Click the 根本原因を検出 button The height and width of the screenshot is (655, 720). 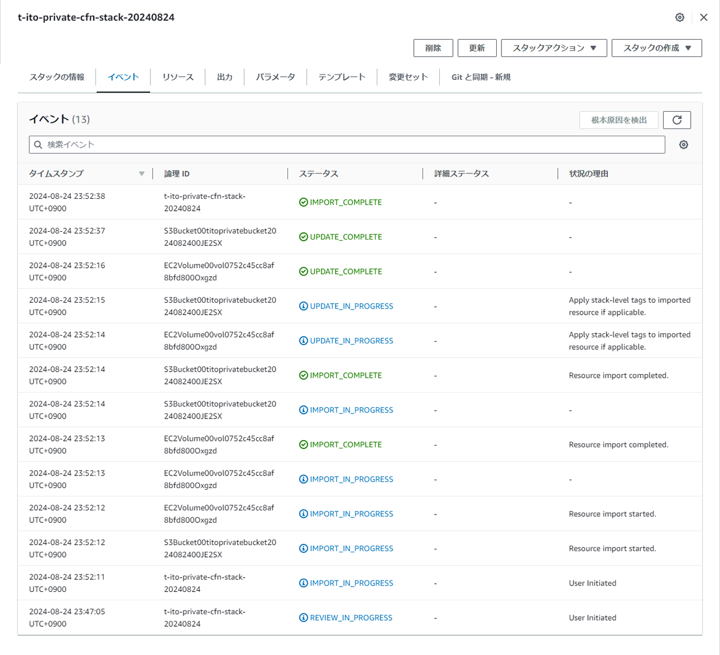(x=619, y=120)
